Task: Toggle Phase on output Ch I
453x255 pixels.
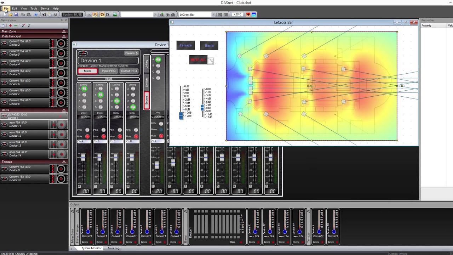Action: pyautogui.click(x=161, y=130)
